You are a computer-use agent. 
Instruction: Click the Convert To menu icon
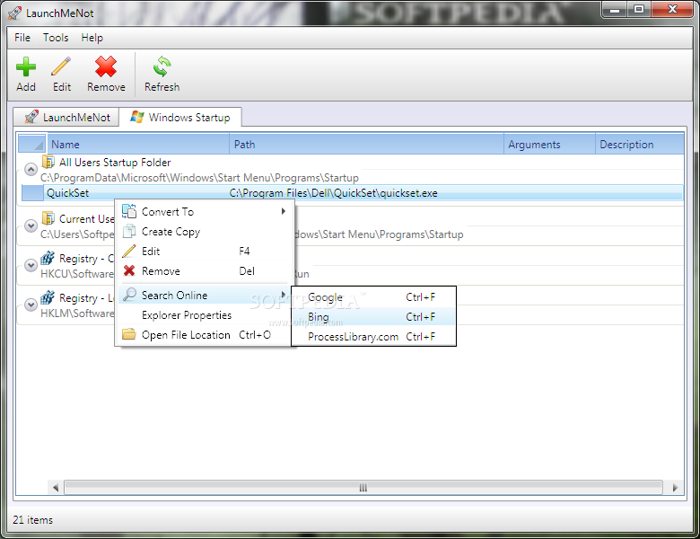click(x=129, y=211)
